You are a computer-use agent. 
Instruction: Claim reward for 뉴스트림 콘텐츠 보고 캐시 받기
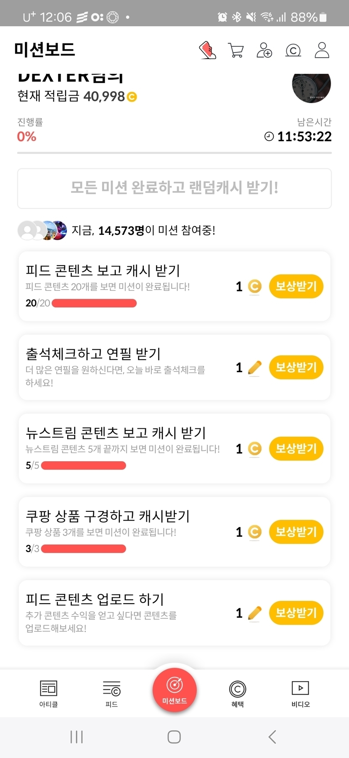click(296, 449)
